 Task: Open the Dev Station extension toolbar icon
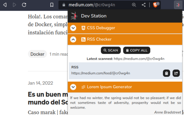[178, 5]
